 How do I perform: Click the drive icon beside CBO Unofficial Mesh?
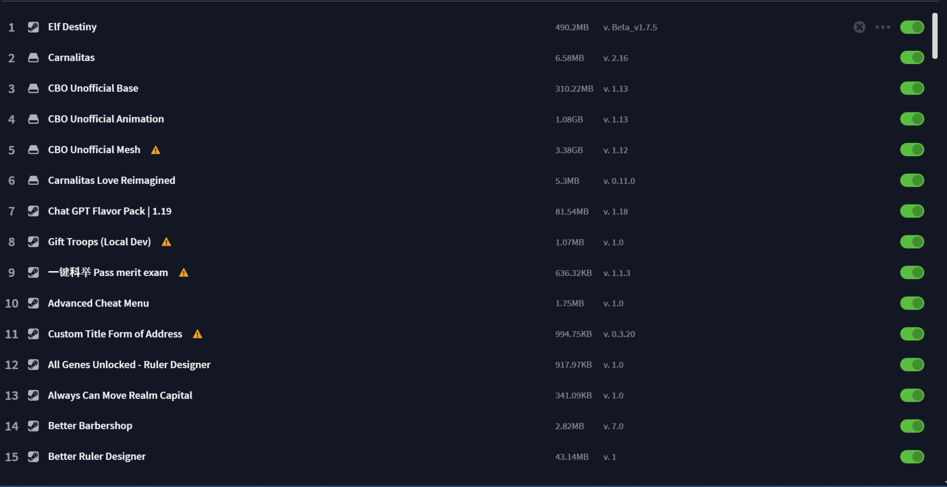[x=33, y=150]
